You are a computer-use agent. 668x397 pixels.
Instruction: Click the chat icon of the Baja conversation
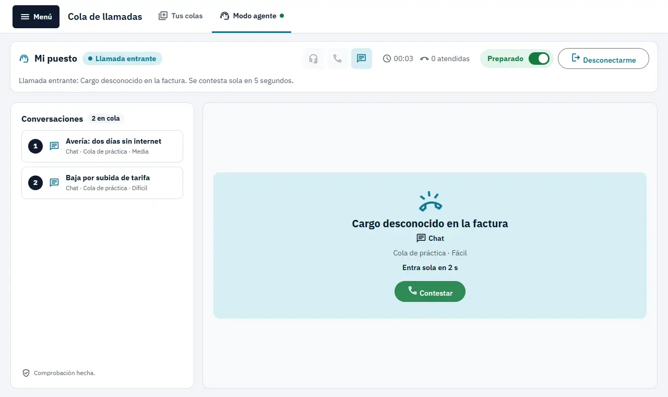(x=54, y=183)
